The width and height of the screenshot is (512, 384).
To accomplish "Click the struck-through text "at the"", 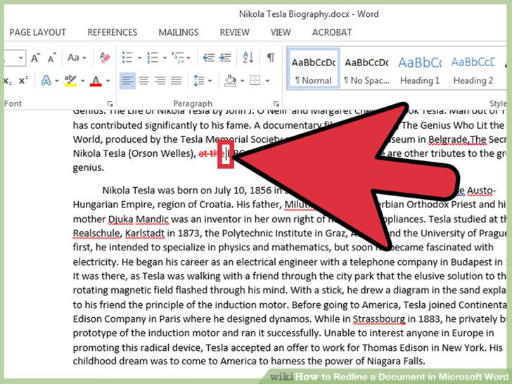I will coord(211,153).
